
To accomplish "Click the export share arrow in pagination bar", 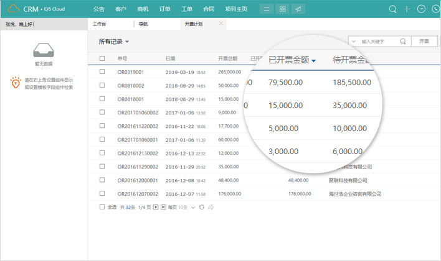I will click(x=211, y=207).
